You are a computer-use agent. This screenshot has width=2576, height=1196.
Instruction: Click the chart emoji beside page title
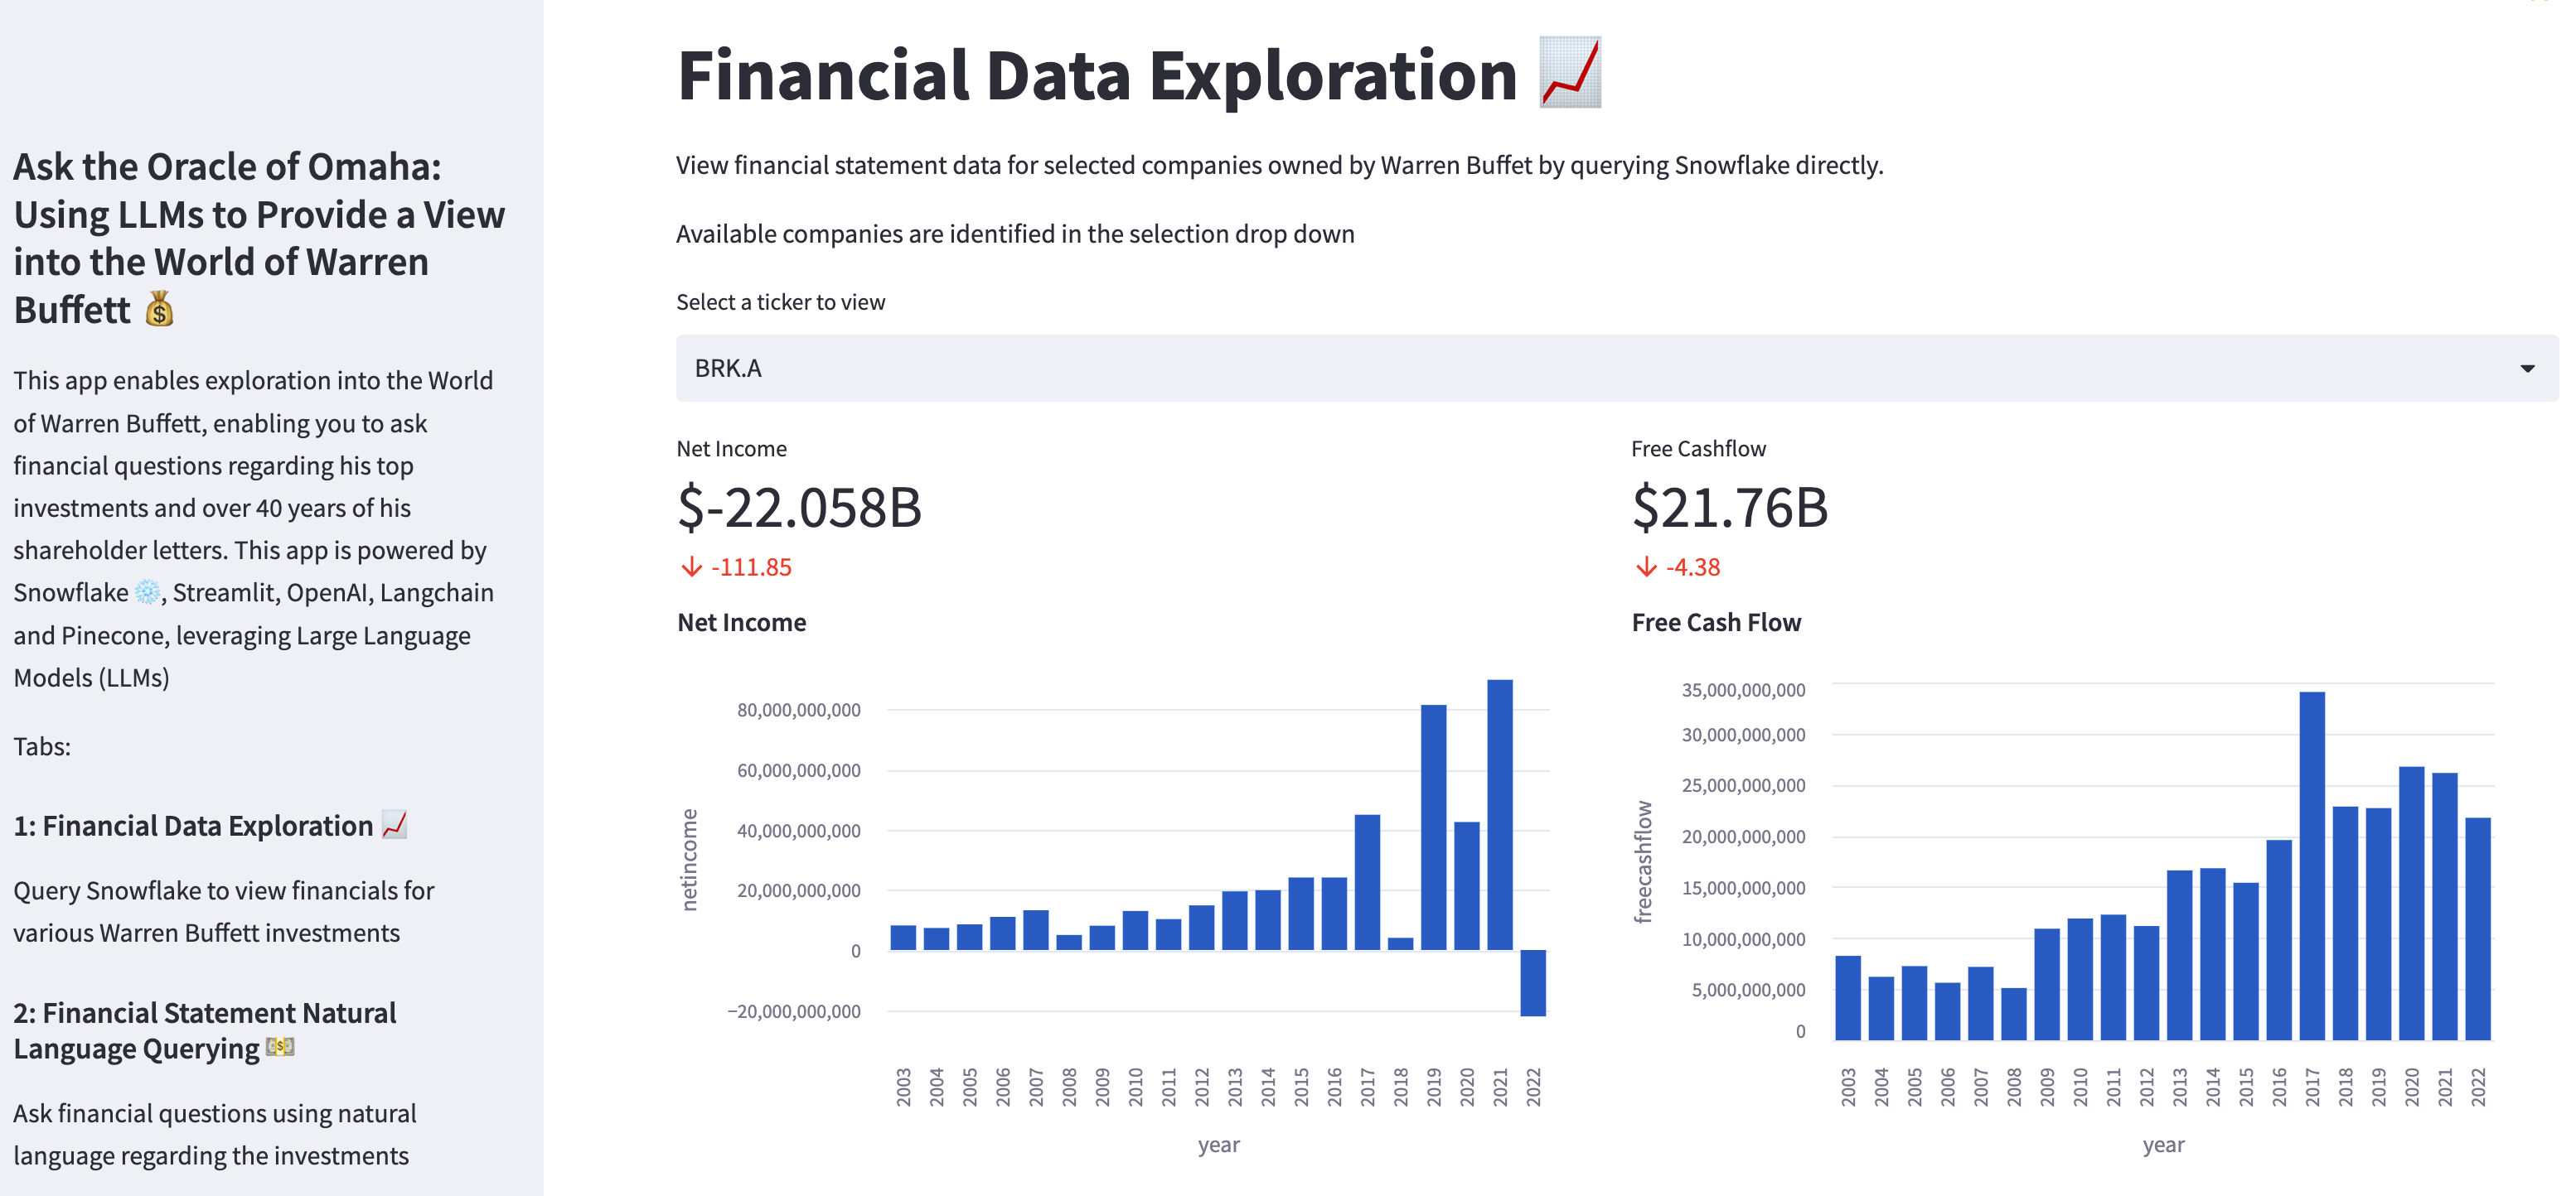click(1569, 73)
